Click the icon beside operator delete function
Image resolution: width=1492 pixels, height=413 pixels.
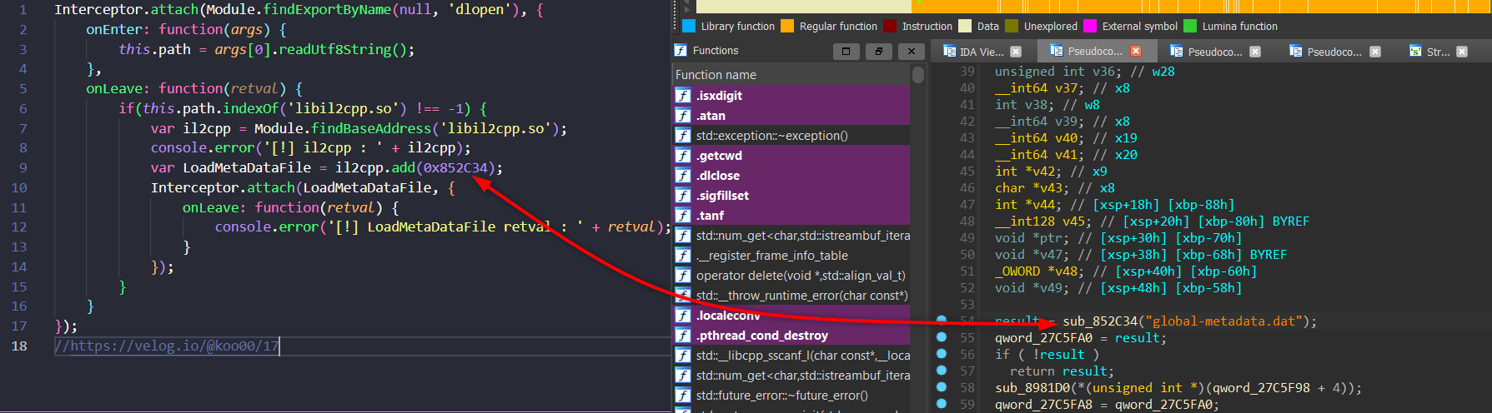(683, 275)
